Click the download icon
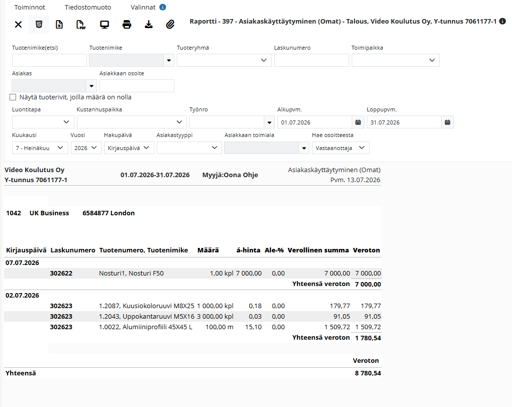The height and width of the screenshot is (407, 512). click(x=149, y=25)
